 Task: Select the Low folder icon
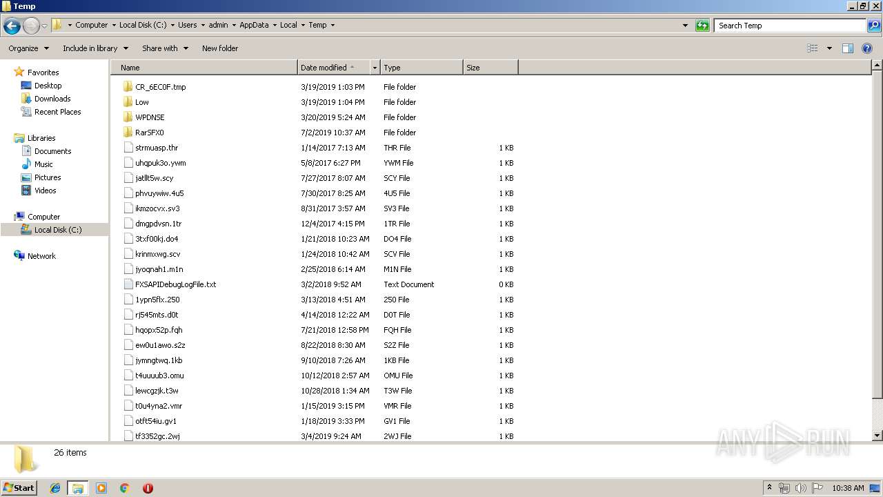pos(128,102)
